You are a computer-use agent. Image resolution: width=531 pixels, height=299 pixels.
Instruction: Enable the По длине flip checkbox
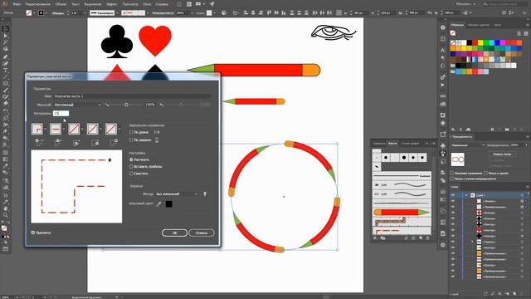[131, 132]
